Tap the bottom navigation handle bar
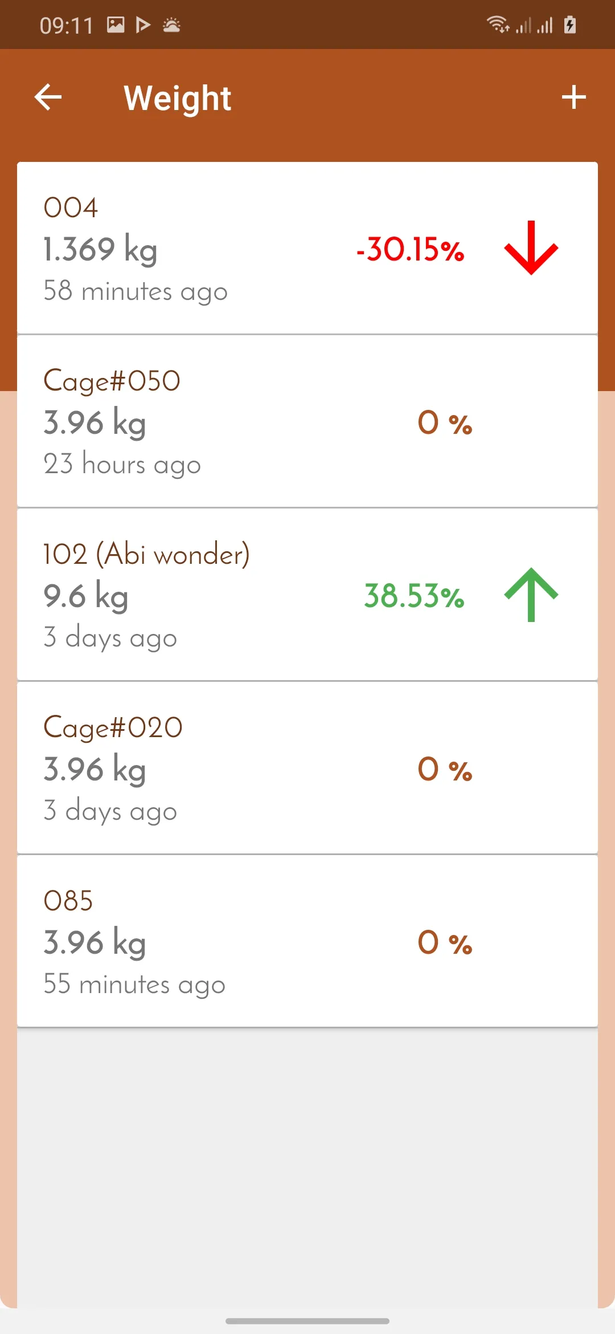Screen dimensions: 615x1334 pyautogui.click(x=307, y=1321)
